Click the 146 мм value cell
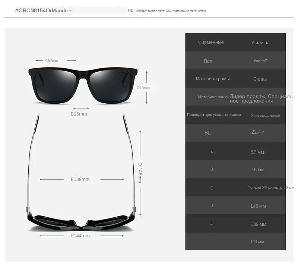 (258, 206)
